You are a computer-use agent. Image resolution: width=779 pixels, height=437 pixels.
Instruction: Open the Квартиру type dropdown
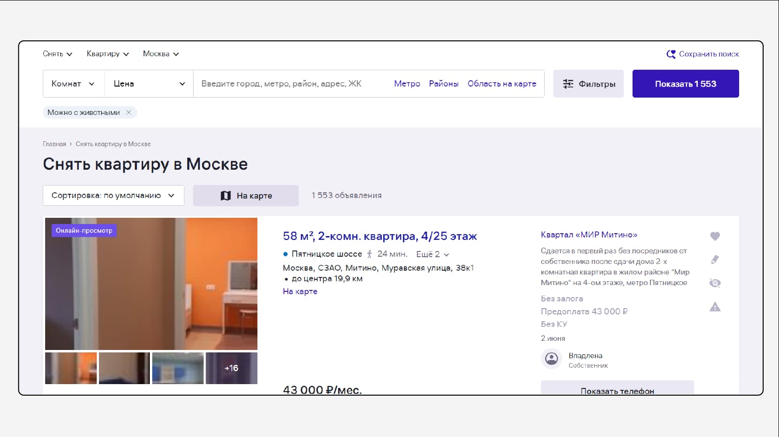tap(108, 54)
